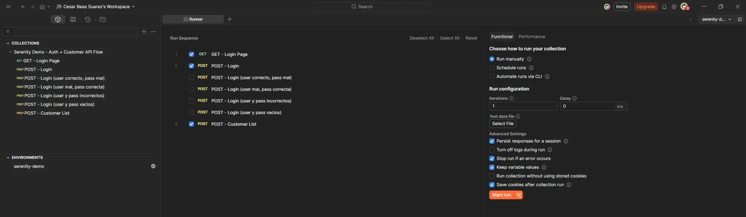Click the team avatar beside Invite

(607, 7)
